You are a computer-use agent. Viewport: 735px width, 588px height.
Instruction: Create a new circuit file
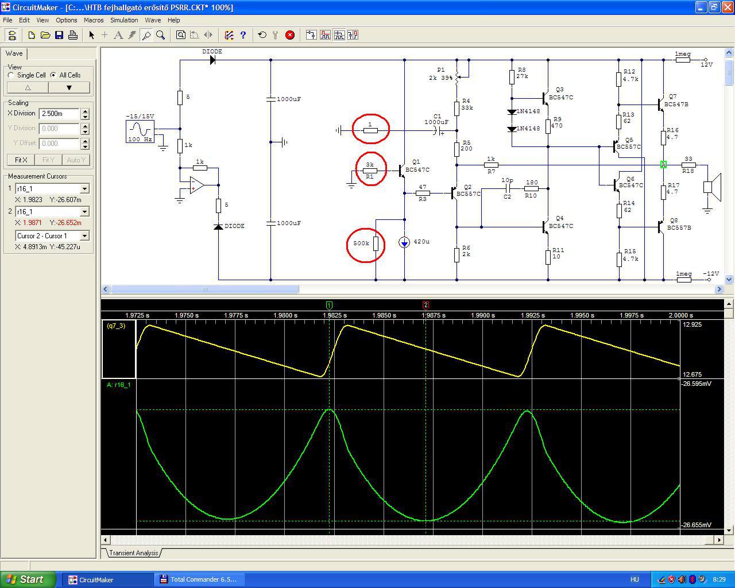(32, 35)
